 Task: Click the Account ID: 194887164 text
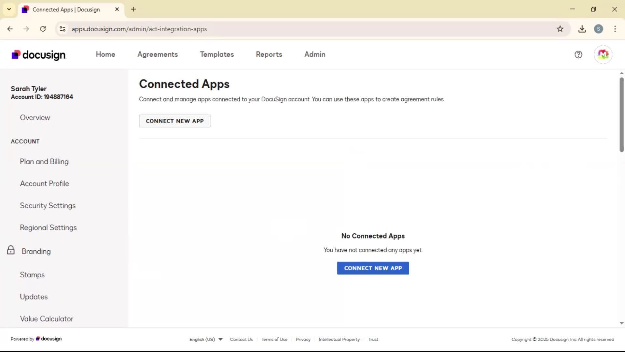[x=42, y=97]
